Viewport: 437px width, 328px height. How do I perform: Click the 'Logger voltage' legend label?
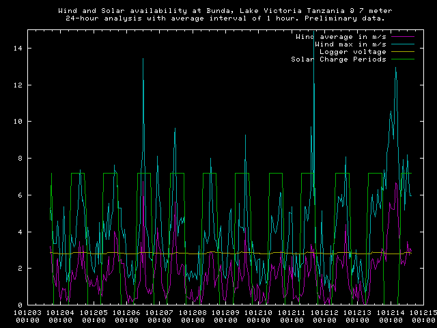click(x=352, y=51)
